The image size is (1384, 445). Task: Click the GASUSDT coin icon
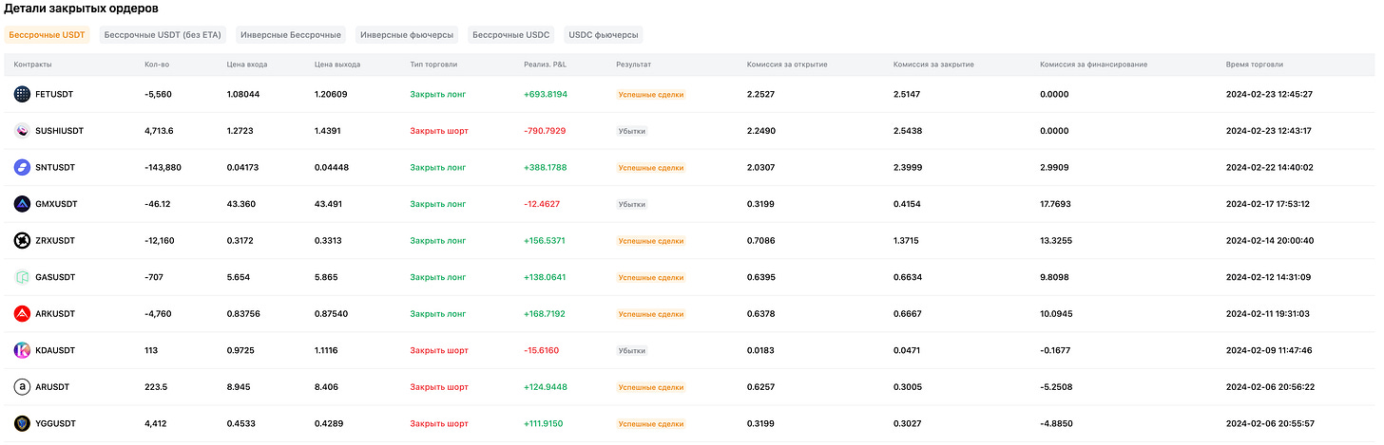point(22,277)
